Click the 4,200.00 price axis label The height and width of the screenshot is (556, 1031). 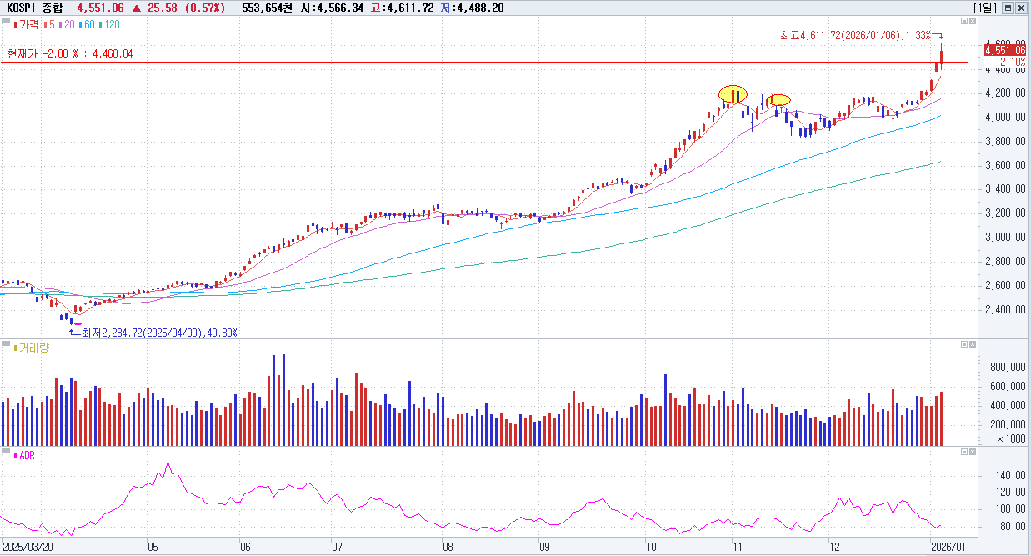[1005, 93]
